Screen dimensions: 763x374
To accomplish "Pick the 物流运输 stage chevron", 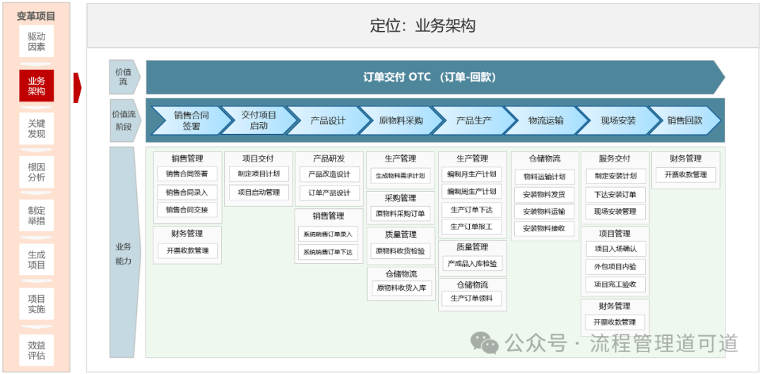I will 545,121.
